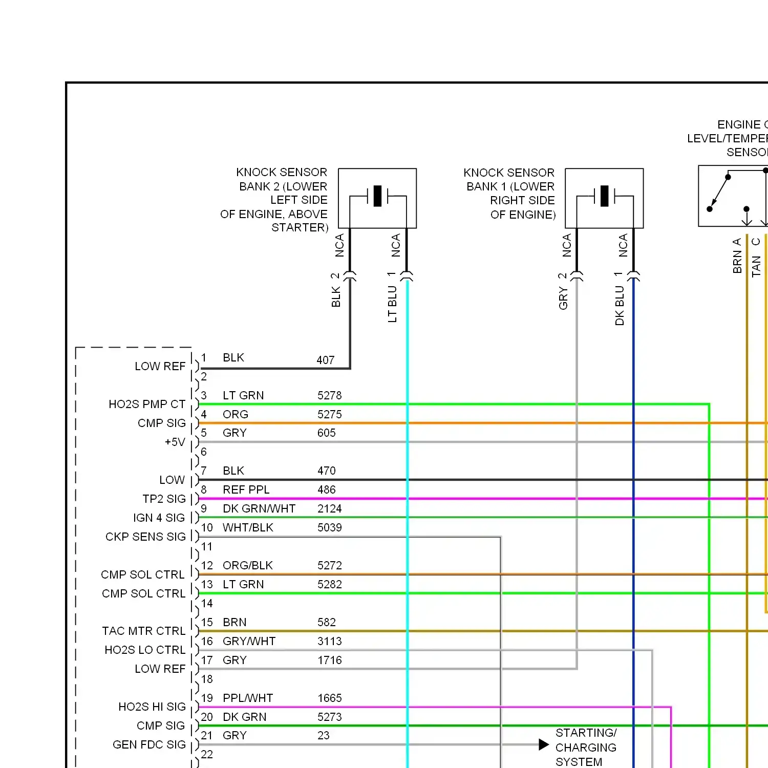Click the 'DK GRN' label at pin 20
Screen dimensions: 768x768
pos(244,717)
